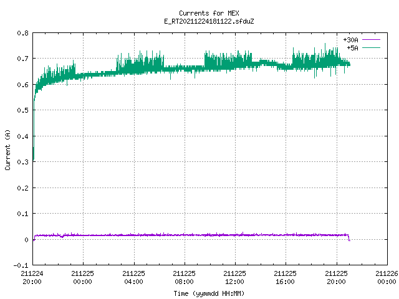Click the 0.1 y-axis tick label

(x=22, y=214)
